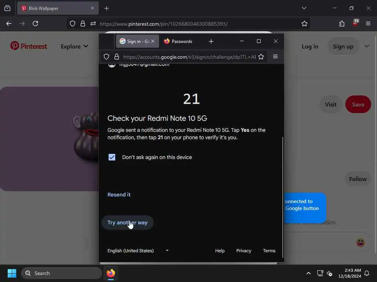Open extension with 15 badge
The width and height of the screenshot is (377, 282).
tap(355, 23)
